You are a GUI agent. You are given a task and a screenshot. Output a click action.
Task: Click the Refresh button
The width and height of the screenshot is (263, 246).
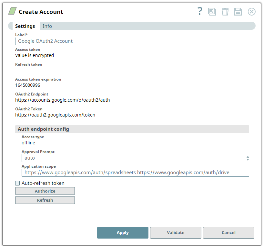tap(45, 200)
